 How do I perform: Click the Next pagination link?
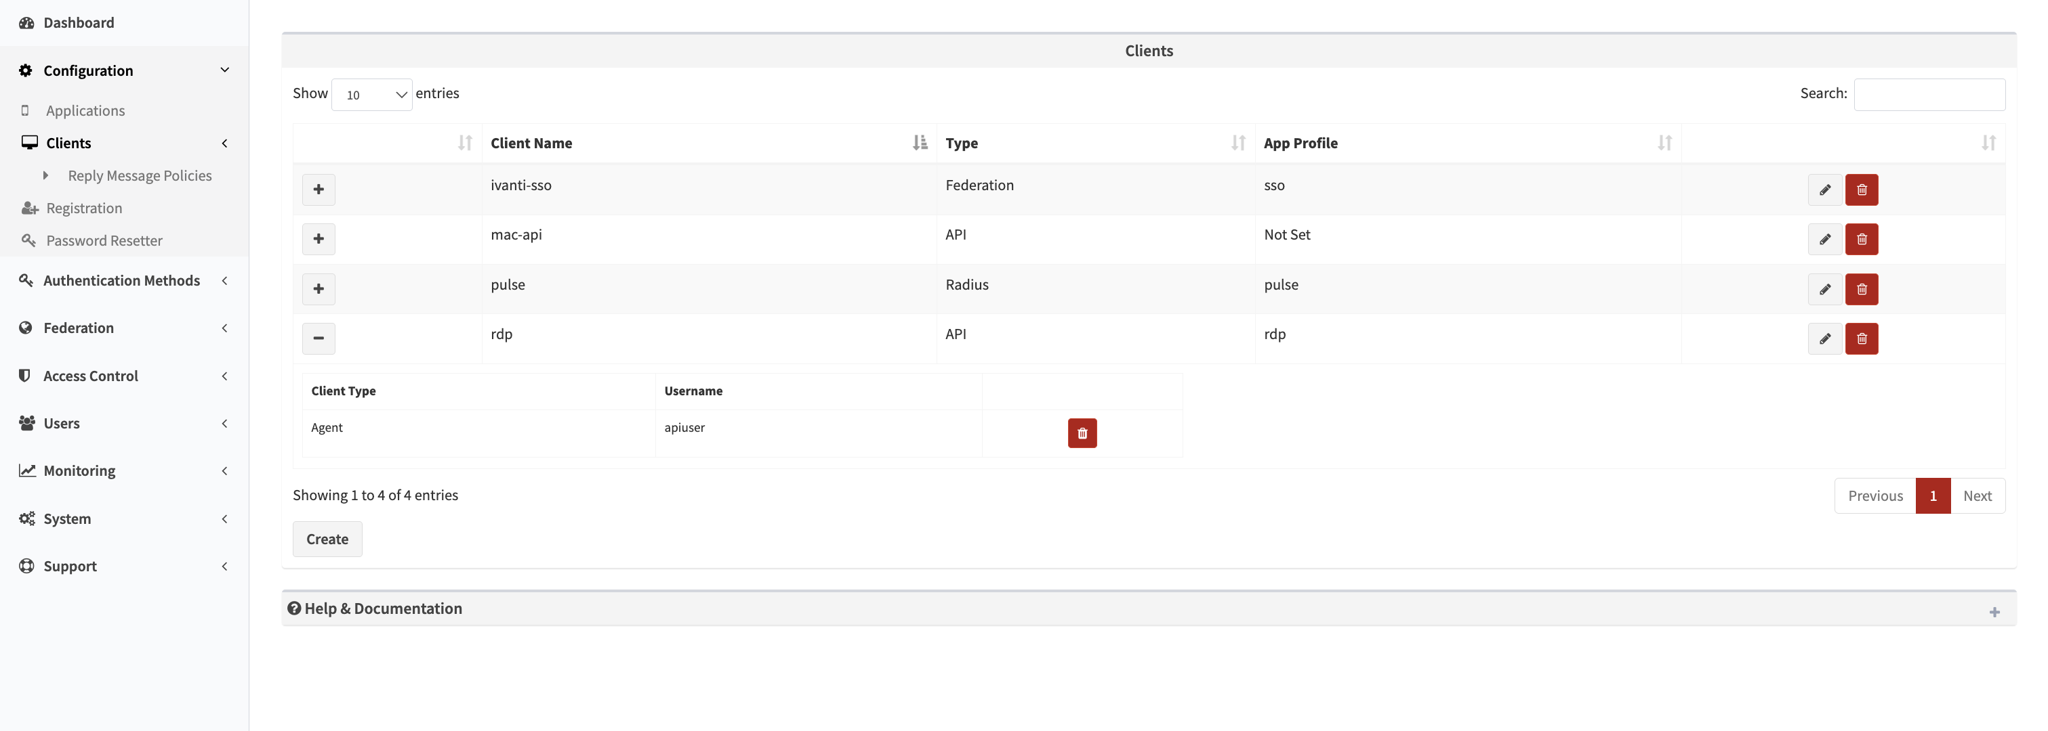(1978, 495)
